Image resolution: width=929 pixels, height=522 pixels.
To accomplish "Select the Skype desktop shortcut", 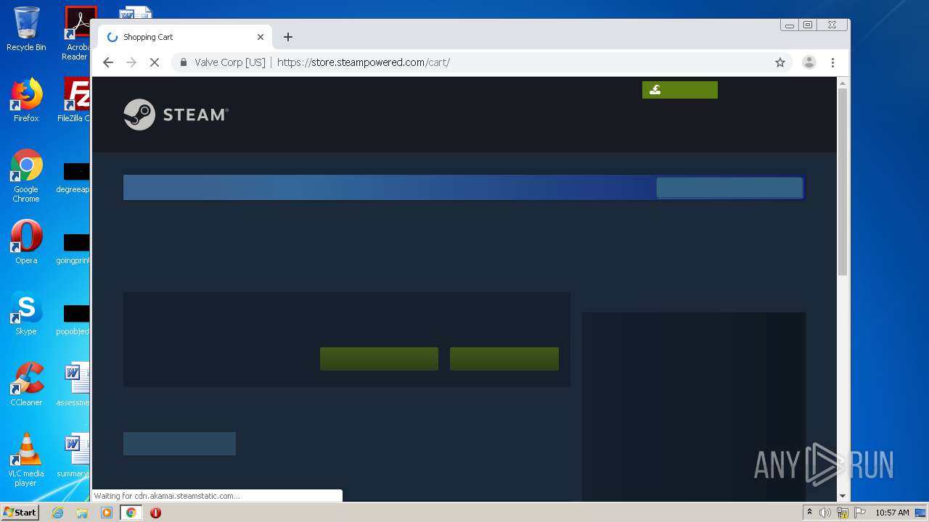I will [26, 313].
